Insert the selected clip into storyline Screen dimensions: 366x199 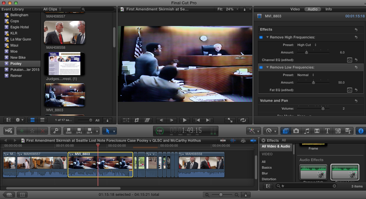click(x=79, y=131)
